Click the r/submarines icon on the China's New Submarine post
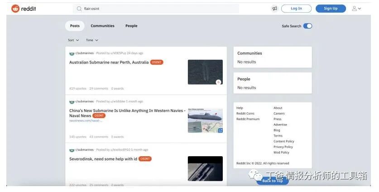The image size is (379, 192). tap(72, 102)
